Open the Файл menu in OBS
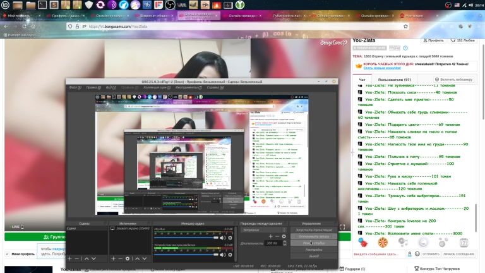 74,87
